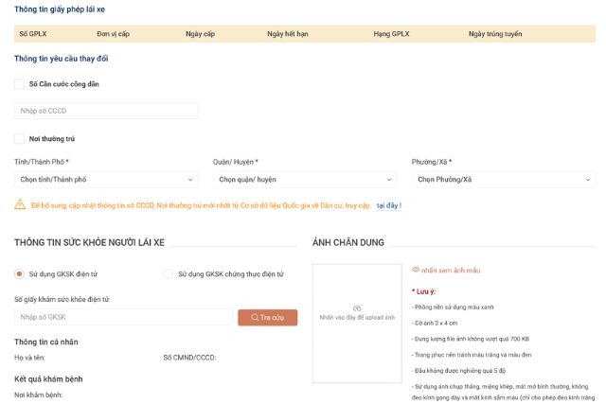Click the Số GPLX column header
Viewport: 606px width, 404px height.
click(33, 34)
